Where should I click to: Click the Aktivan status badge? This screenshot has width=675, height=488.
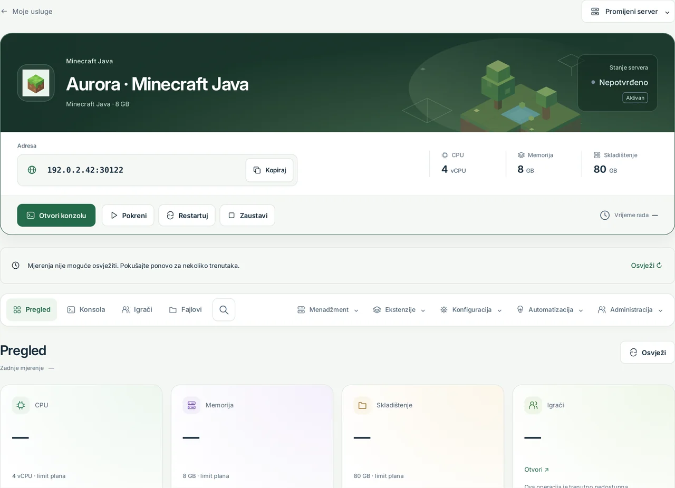(x=635, y=98)
